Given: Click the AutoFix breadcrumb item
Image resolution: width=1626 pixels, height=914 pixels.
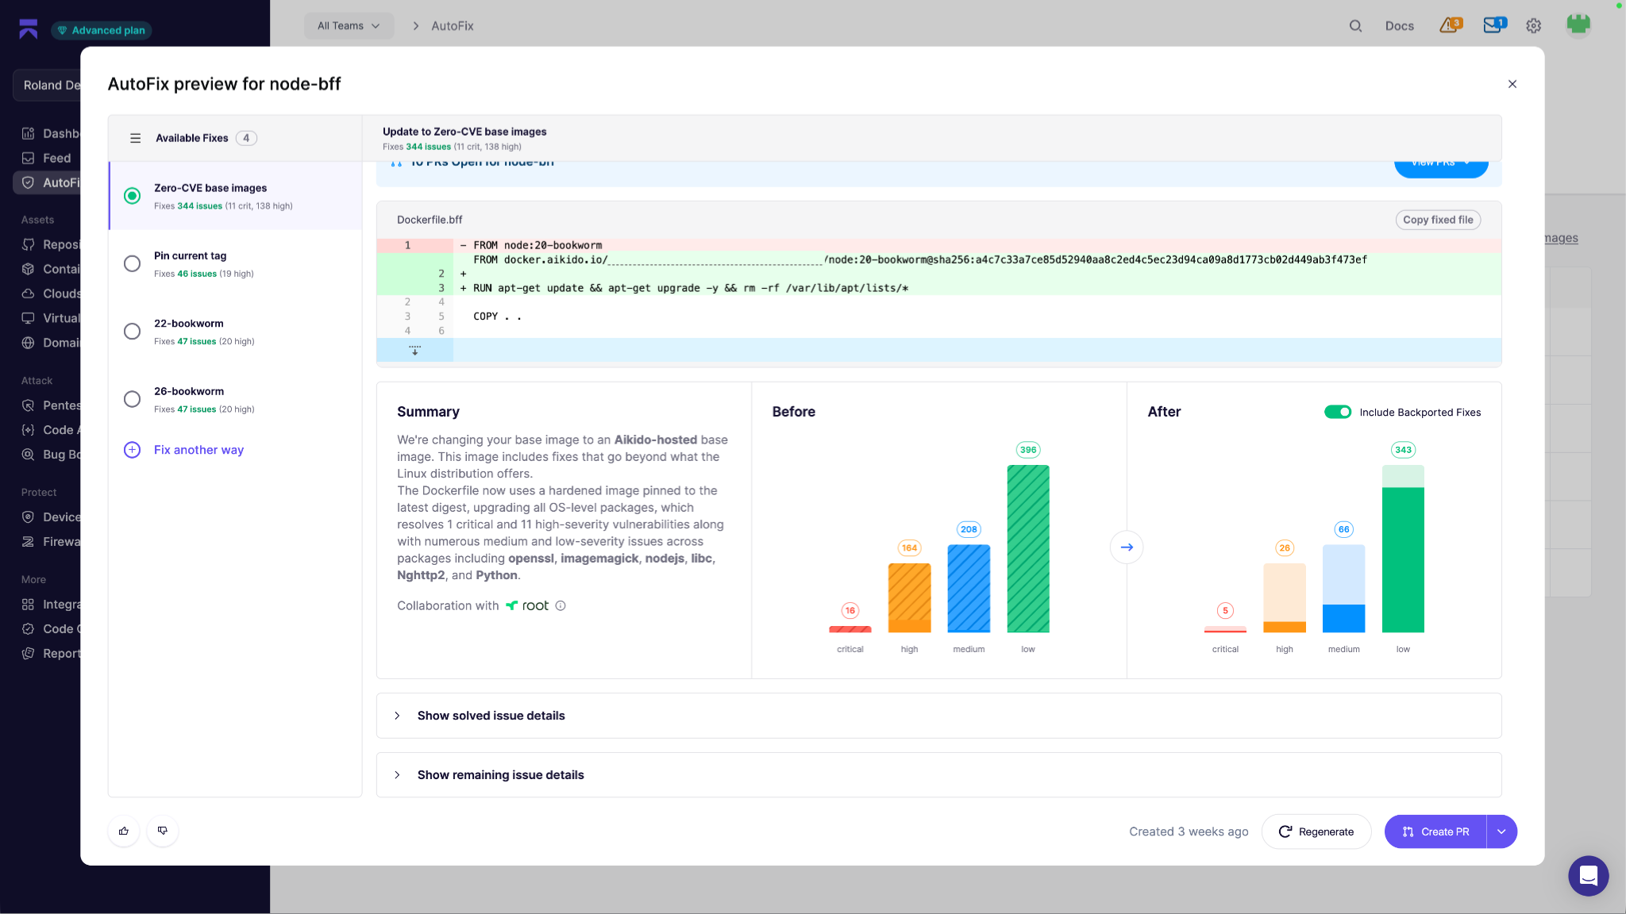Looking at the screenshot, I should [x=453, y=26].
